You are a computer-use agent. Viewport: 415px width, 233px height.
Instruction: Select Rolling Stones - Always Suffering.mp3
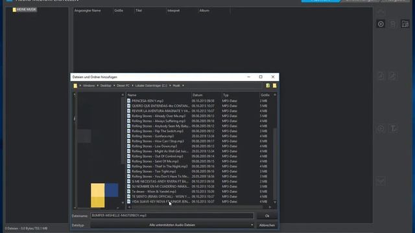point(199,121)
